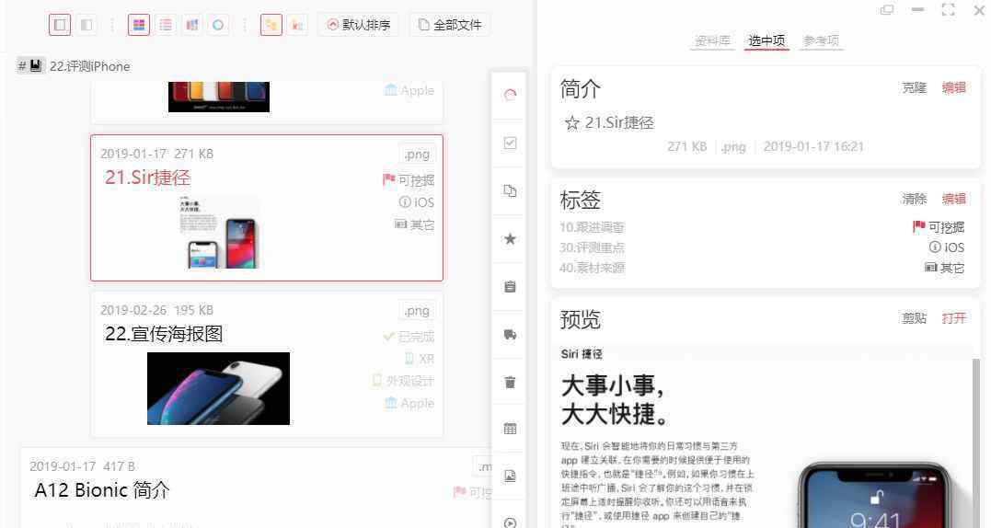Switch to the 选中项 tab
991x528 pixels.
coord(766,41)
